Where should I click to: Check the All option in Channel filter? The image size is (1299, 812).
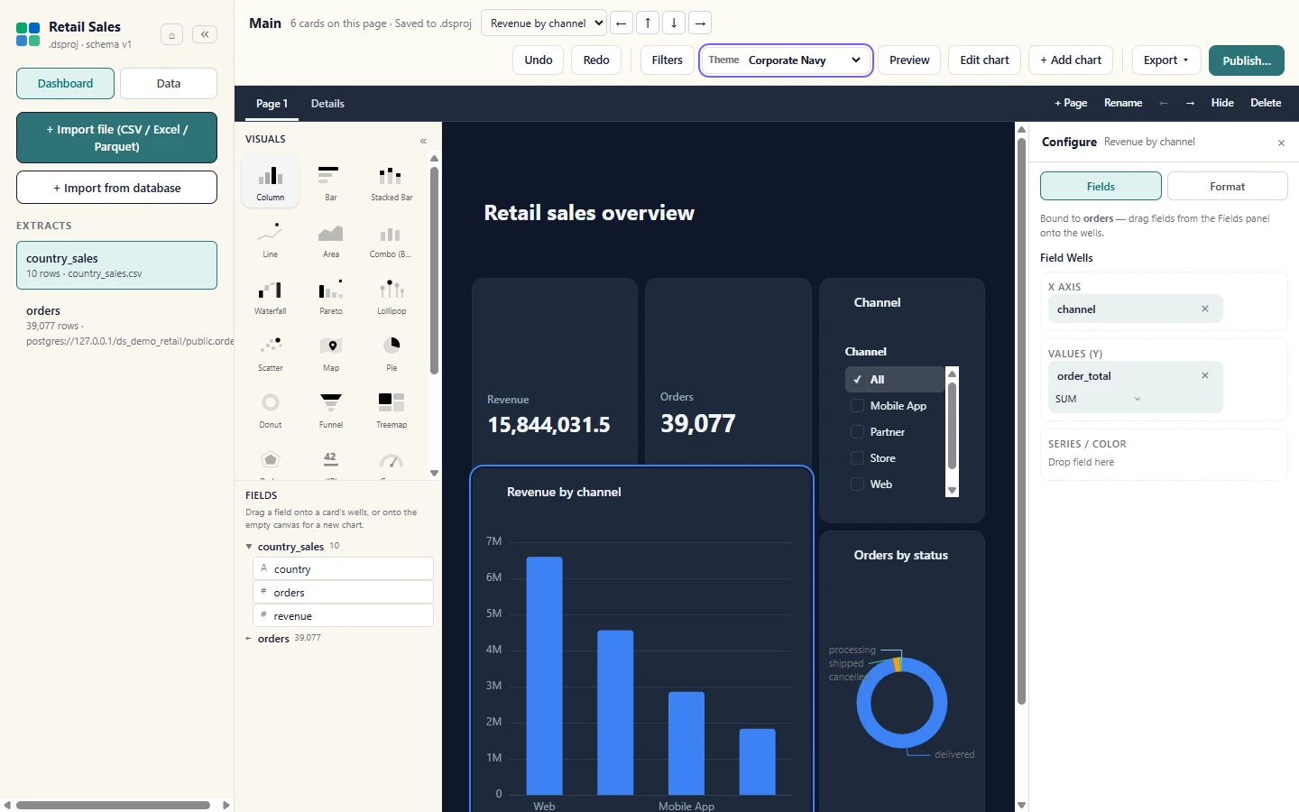(x=857, y=380)
